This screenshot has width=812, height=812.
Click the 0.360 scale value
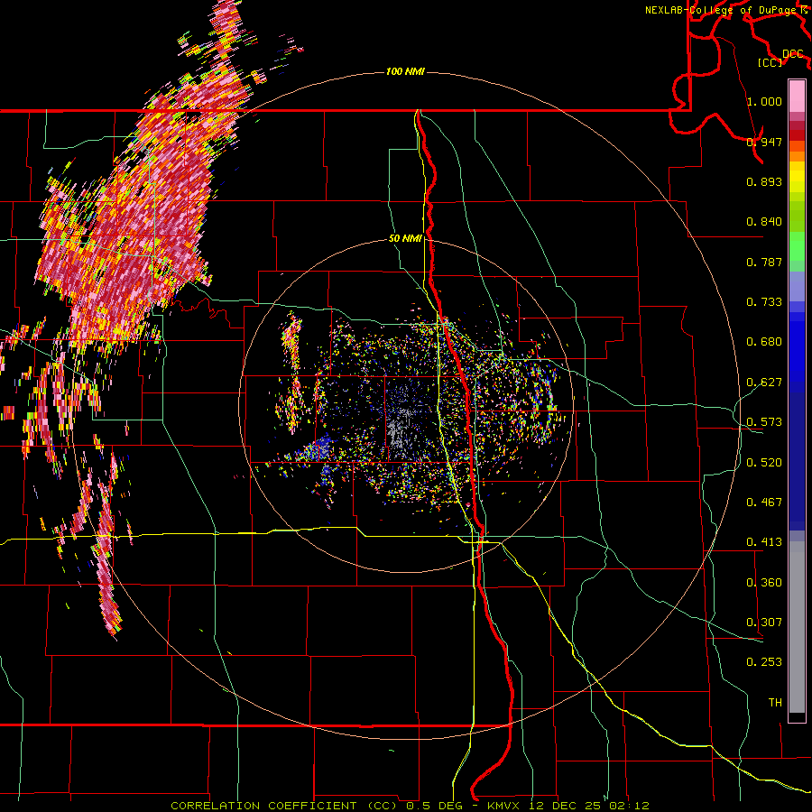(x=764, y=583)
